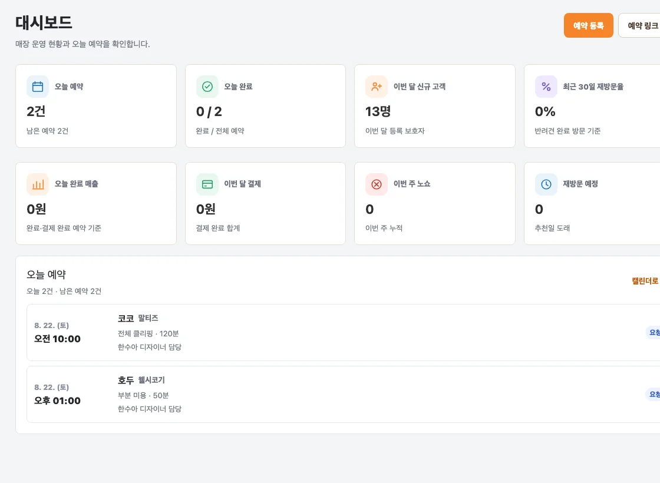
Task: Click the 오전 10:00 appointment time
Action: point(57,339)
